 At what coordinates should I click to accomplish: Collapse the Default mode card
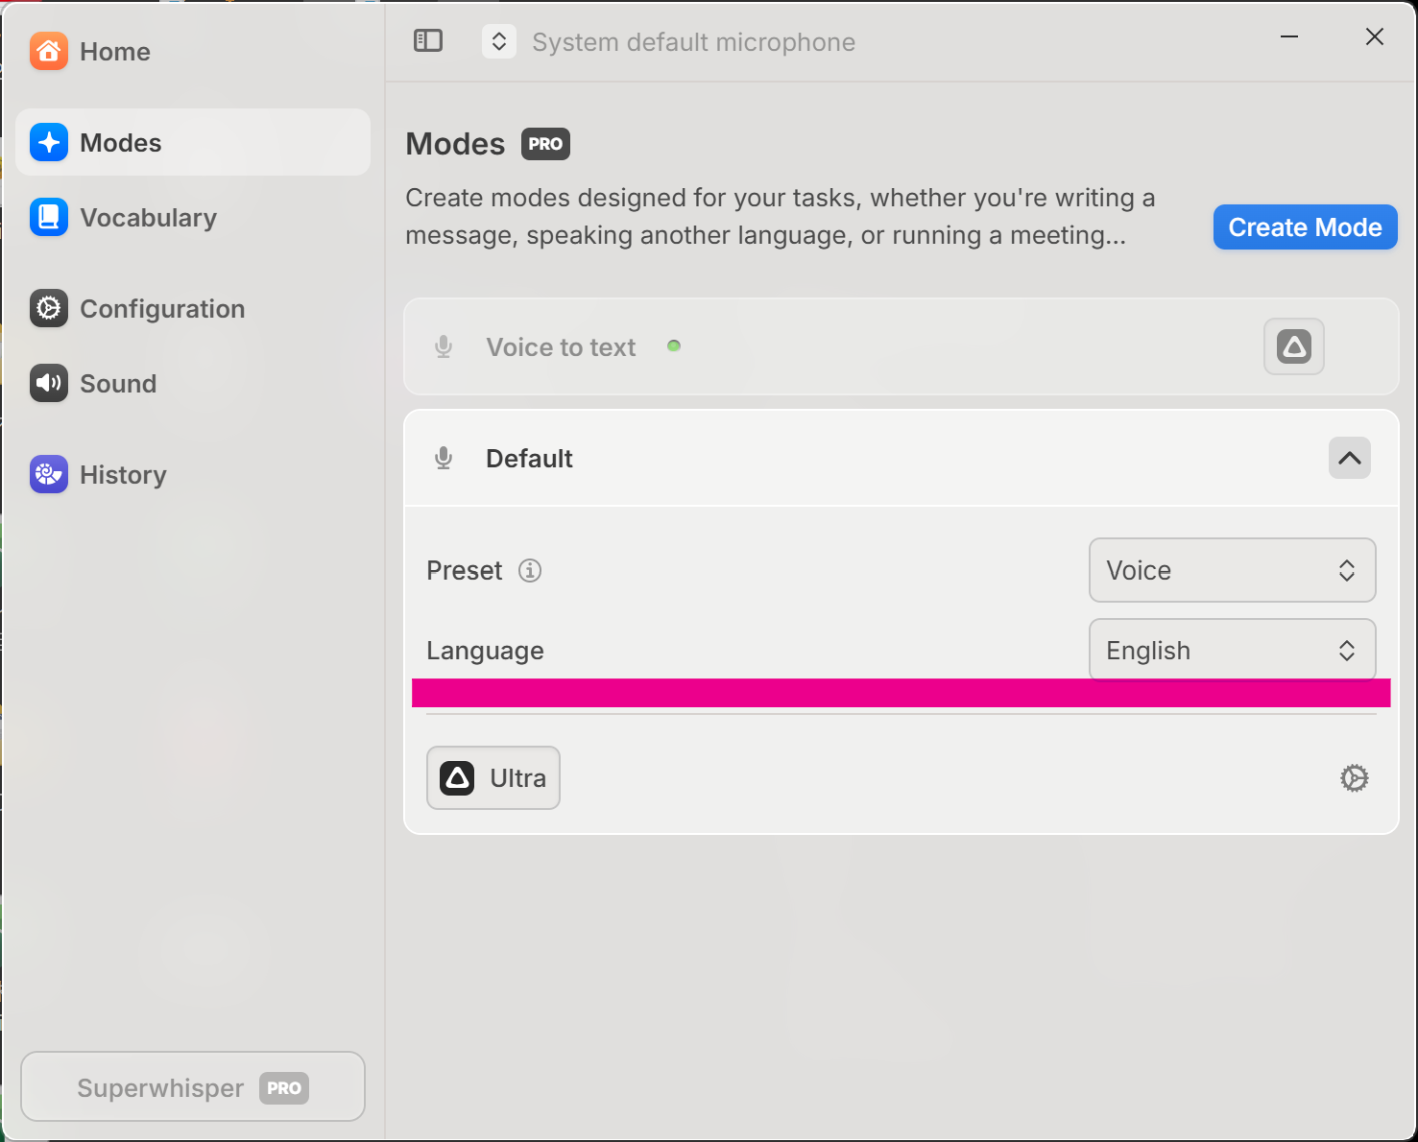click(x=1349, y=459)
